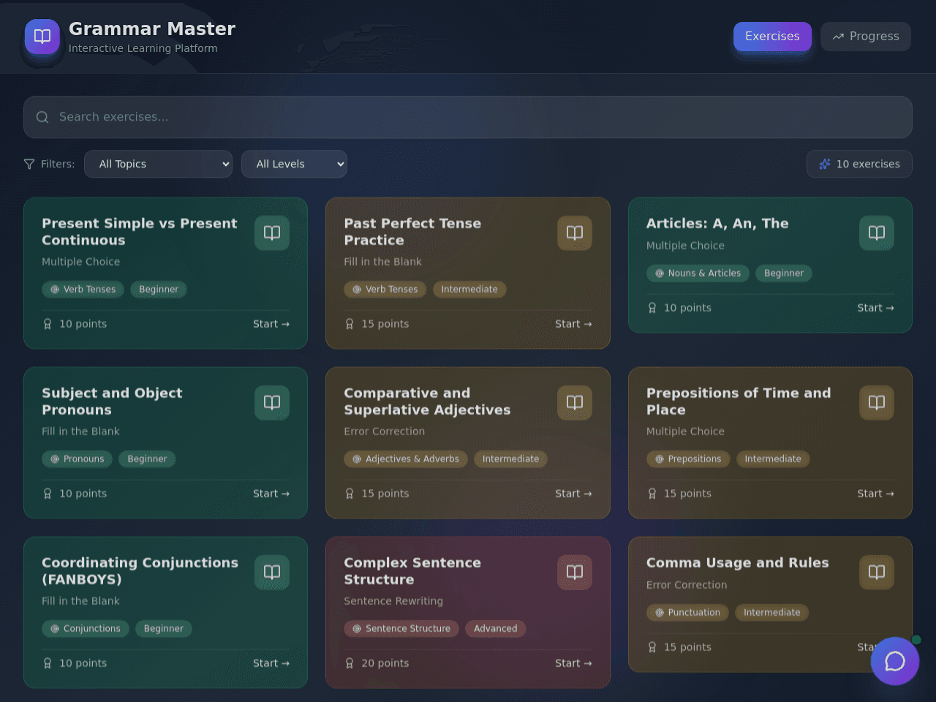Click the Adjectives & Adverbs topic tag

click(406, 459)
